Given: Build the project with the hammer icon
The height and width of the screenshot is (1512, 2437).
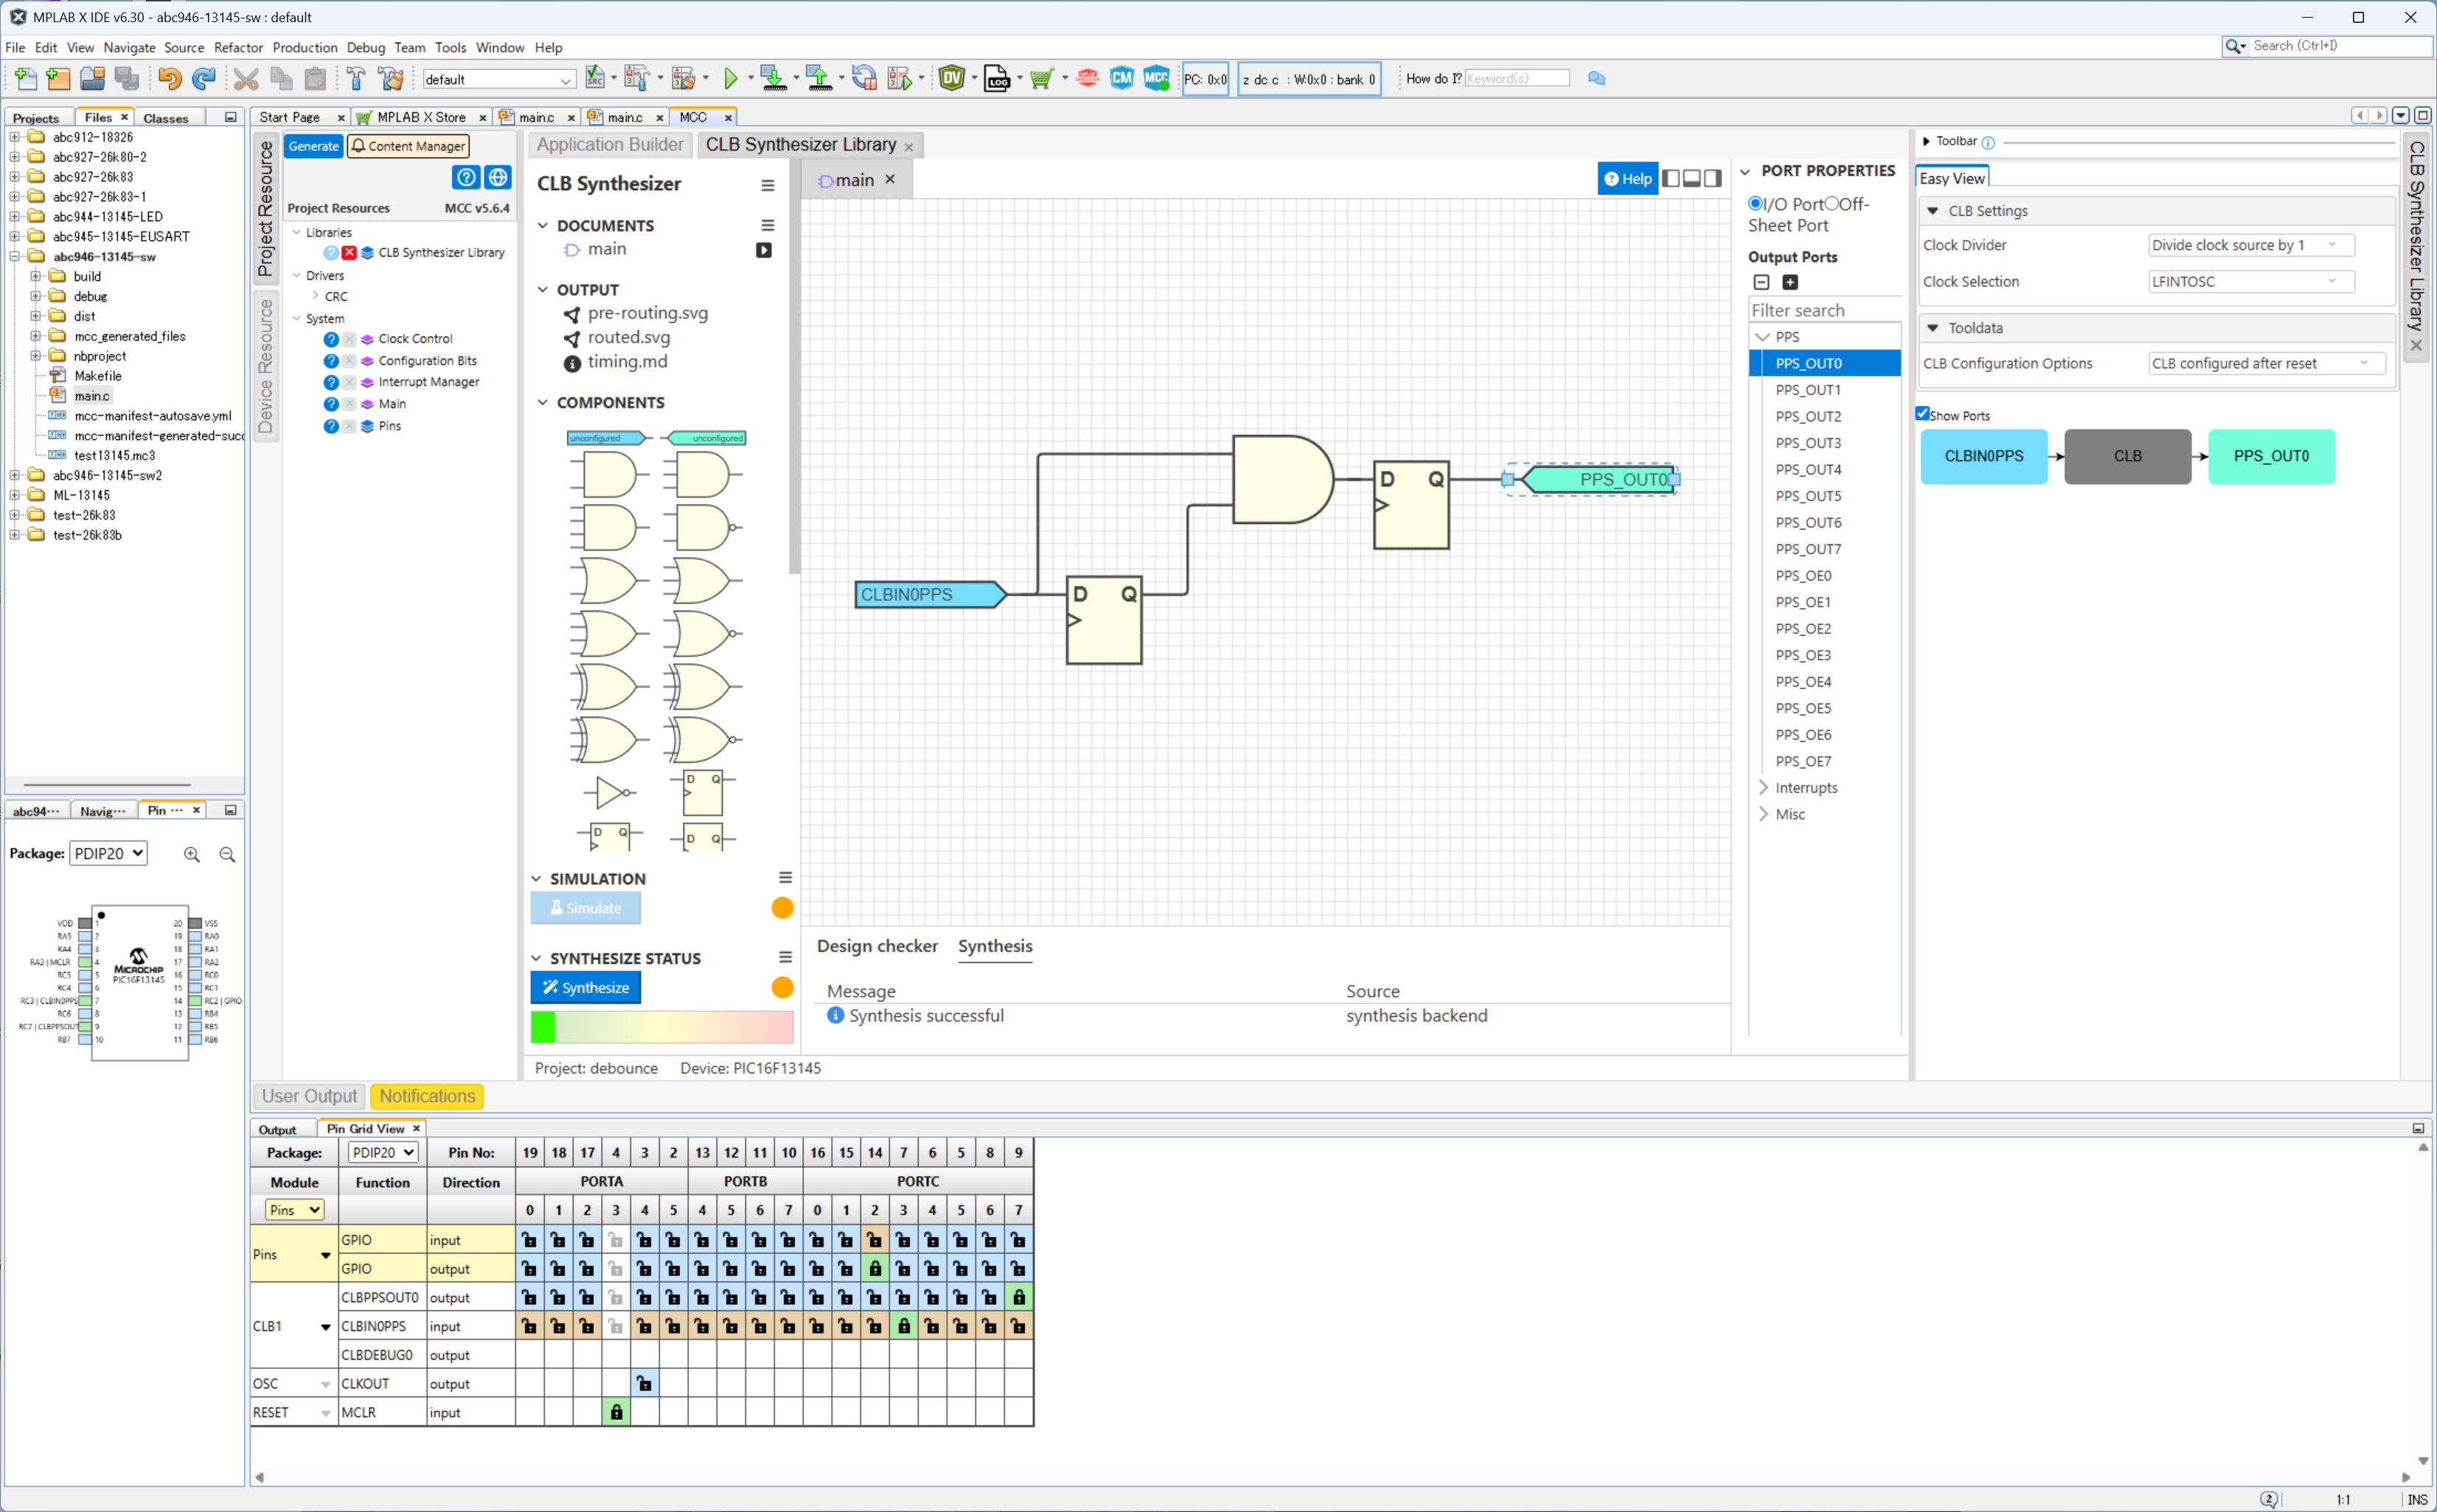Looking at the screenshot, I should point(356,78).
